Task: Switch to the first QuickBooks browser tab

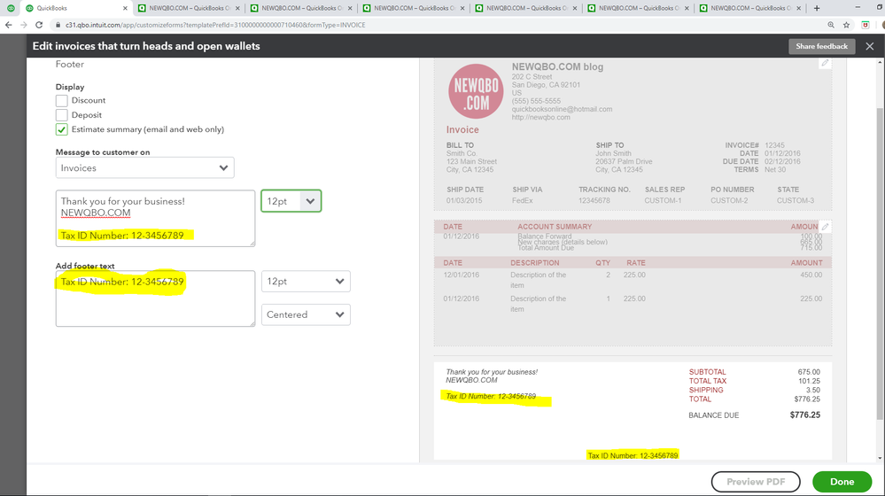Action: tap(76, 8)
